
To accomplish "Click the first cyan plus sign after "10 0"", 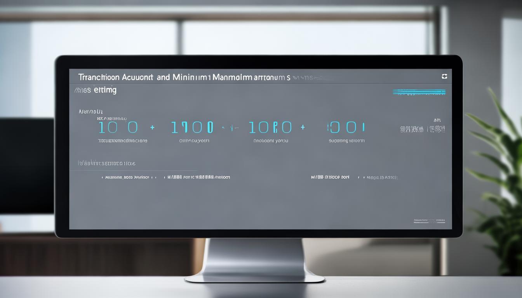I will (152, 127).
